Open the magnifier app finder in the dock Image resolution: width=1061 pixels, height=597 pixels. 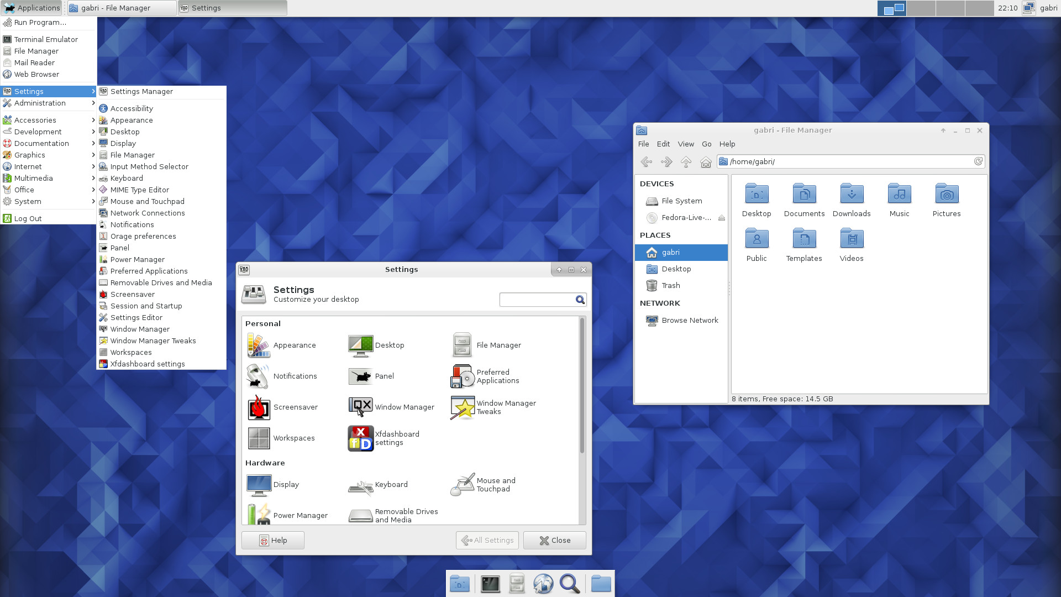(570, 584)
